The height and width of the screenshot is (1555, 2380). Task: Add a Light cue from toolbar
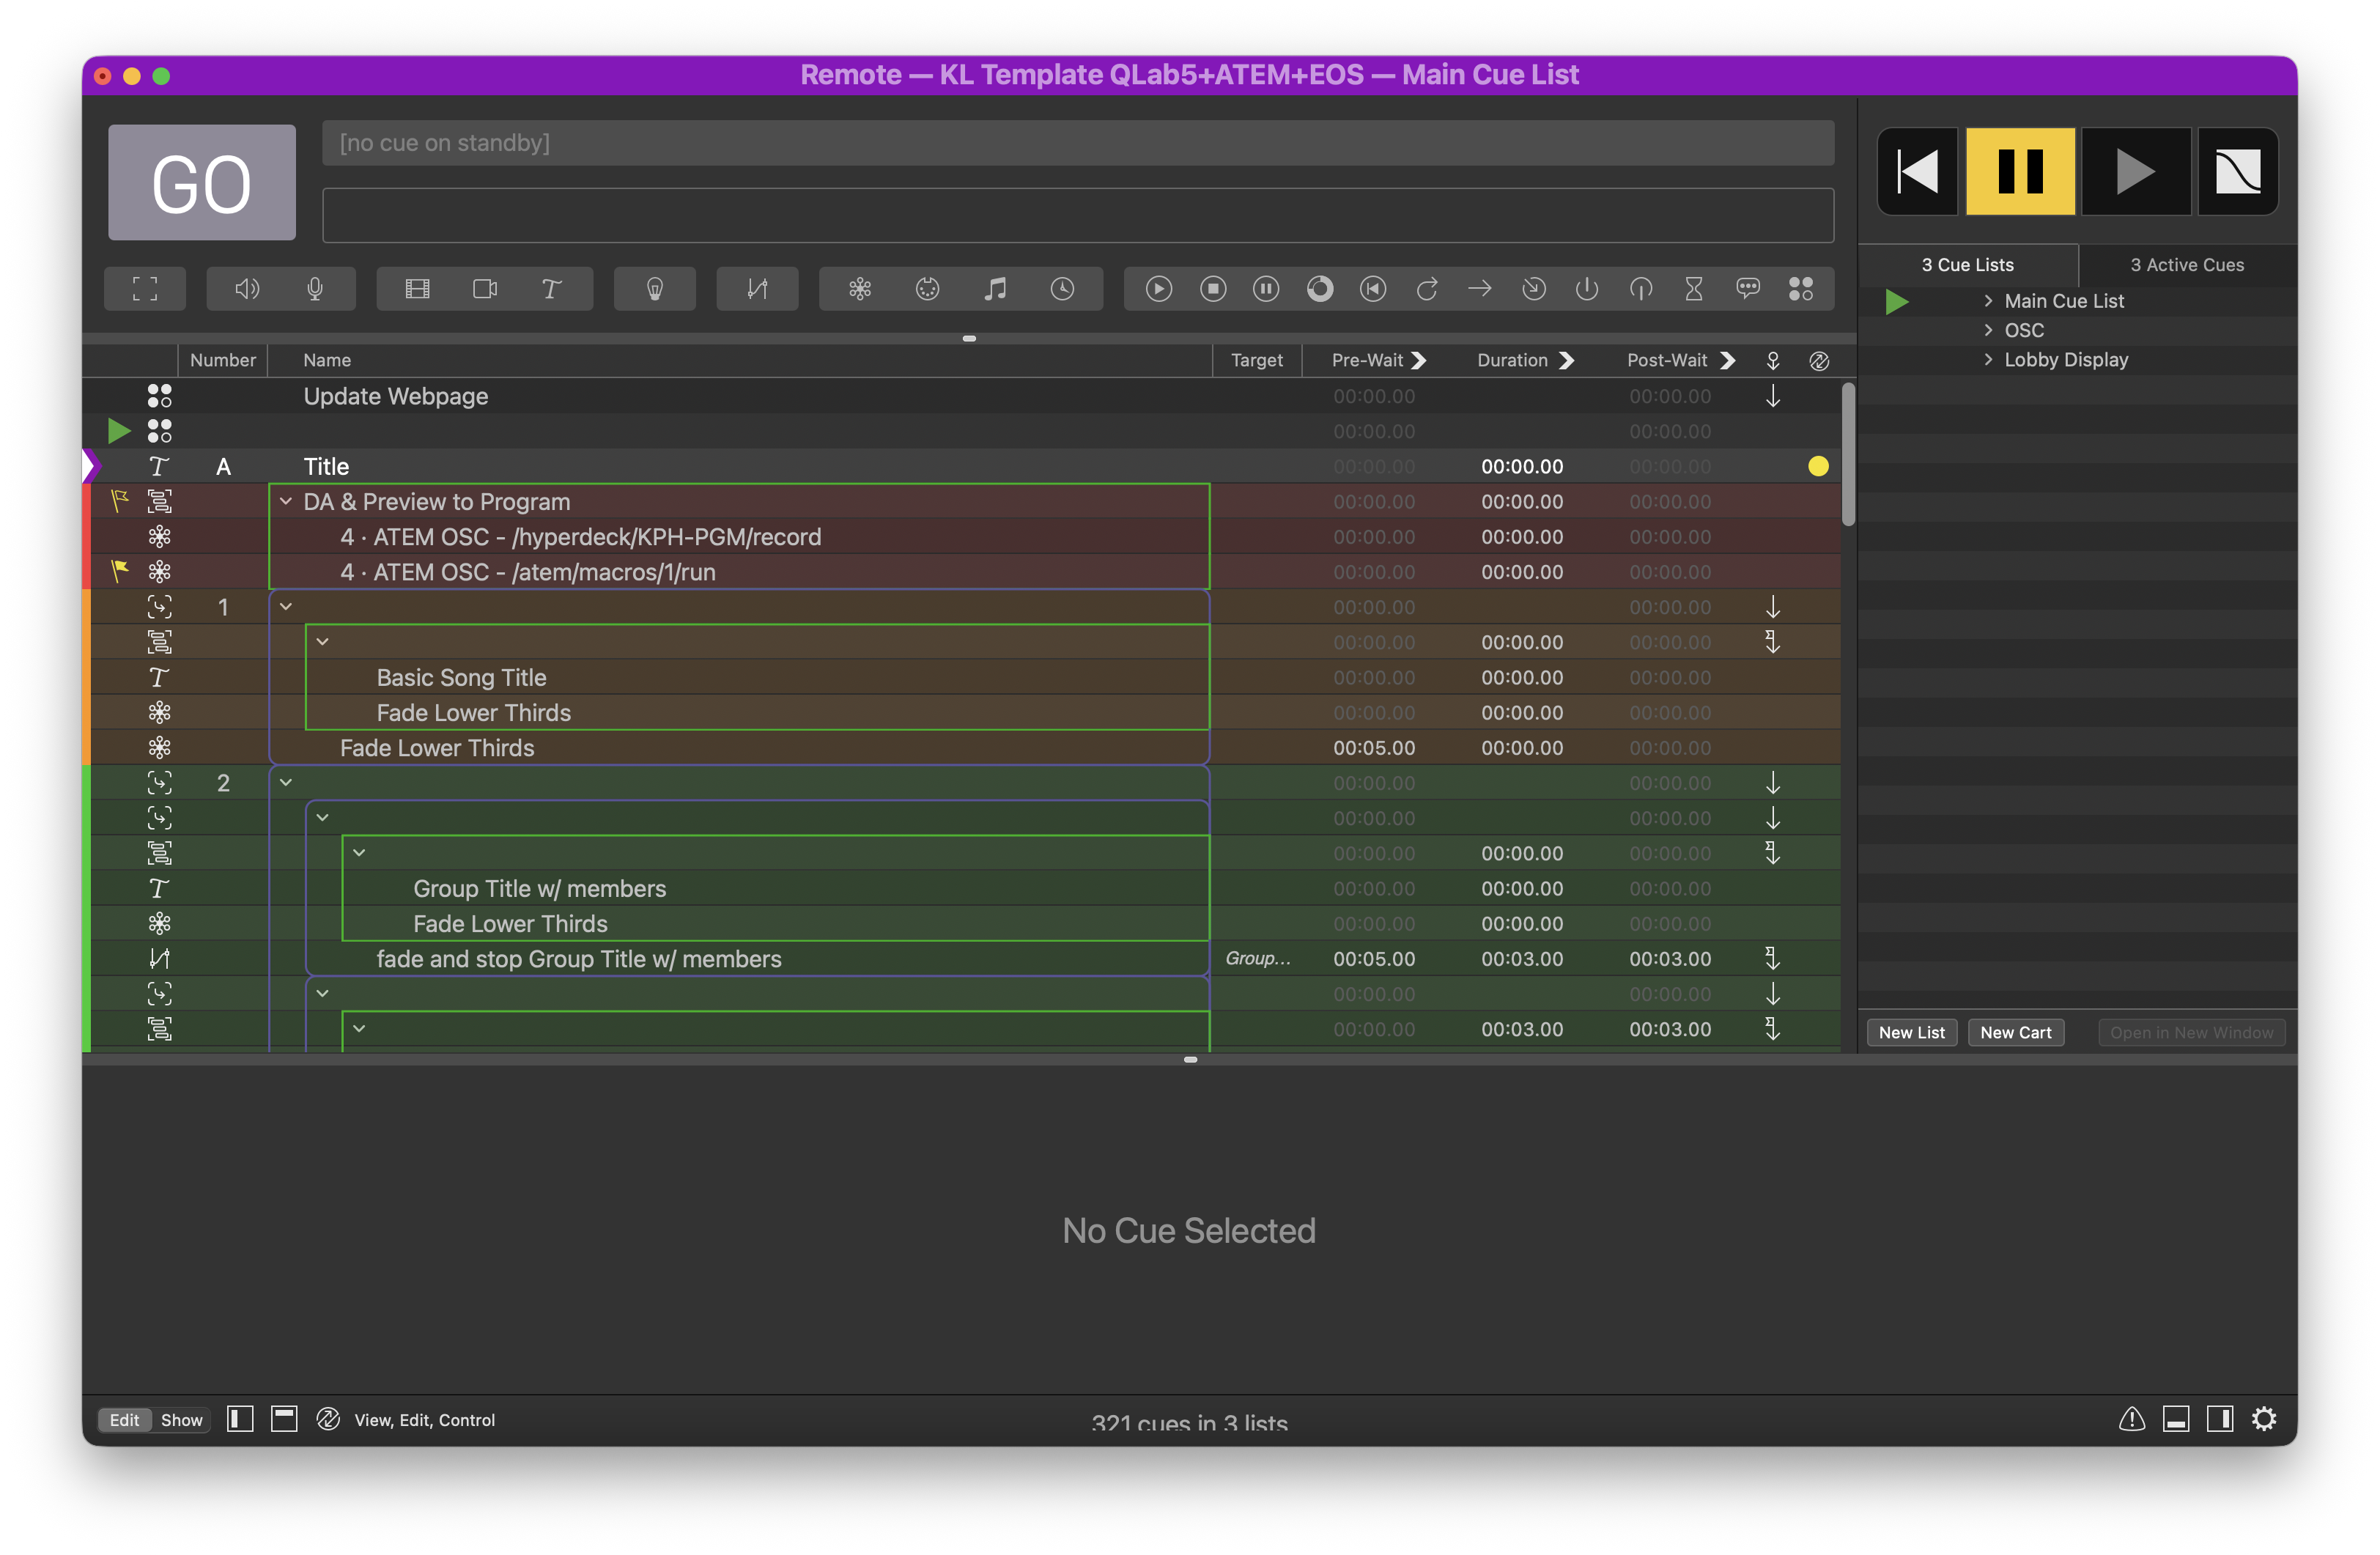click(x=655, y=289)
